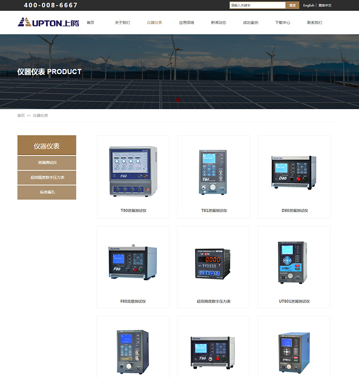Open the T80 device product image
359x378 pixels.
213,352
